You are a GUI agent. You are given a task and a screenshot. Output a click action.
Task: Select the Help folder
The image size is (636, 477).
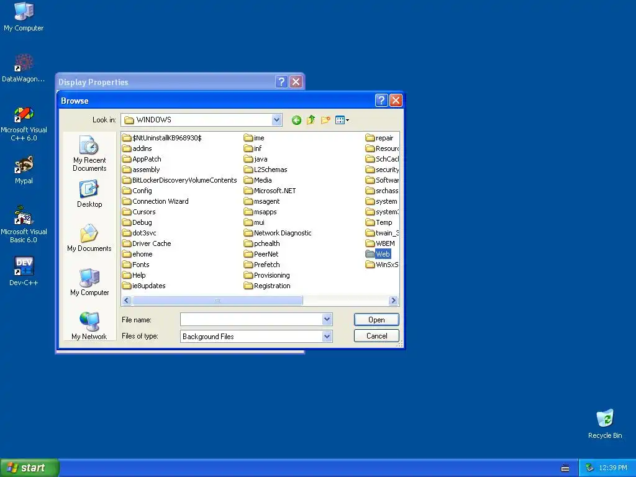[x=134, y=275]
